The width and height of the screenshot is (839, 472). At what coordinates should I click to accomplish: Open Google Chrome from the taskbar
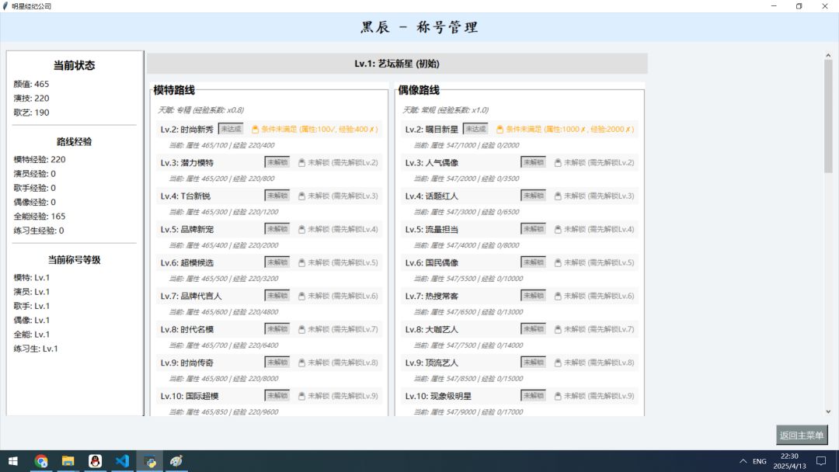(40, 461)
